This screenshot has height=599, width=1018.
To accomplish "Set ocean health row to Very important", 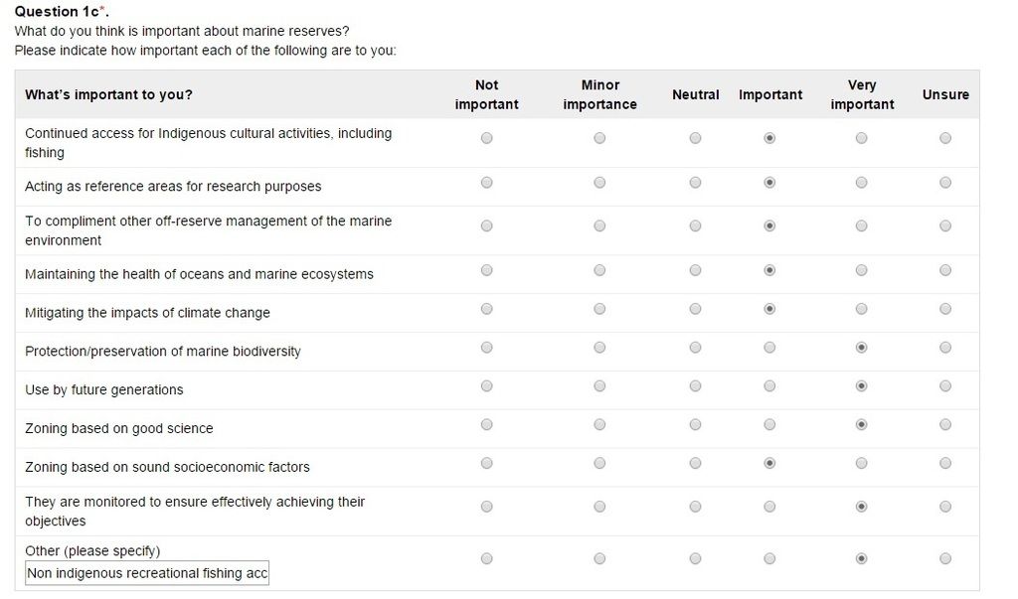I will pos(861,270).
